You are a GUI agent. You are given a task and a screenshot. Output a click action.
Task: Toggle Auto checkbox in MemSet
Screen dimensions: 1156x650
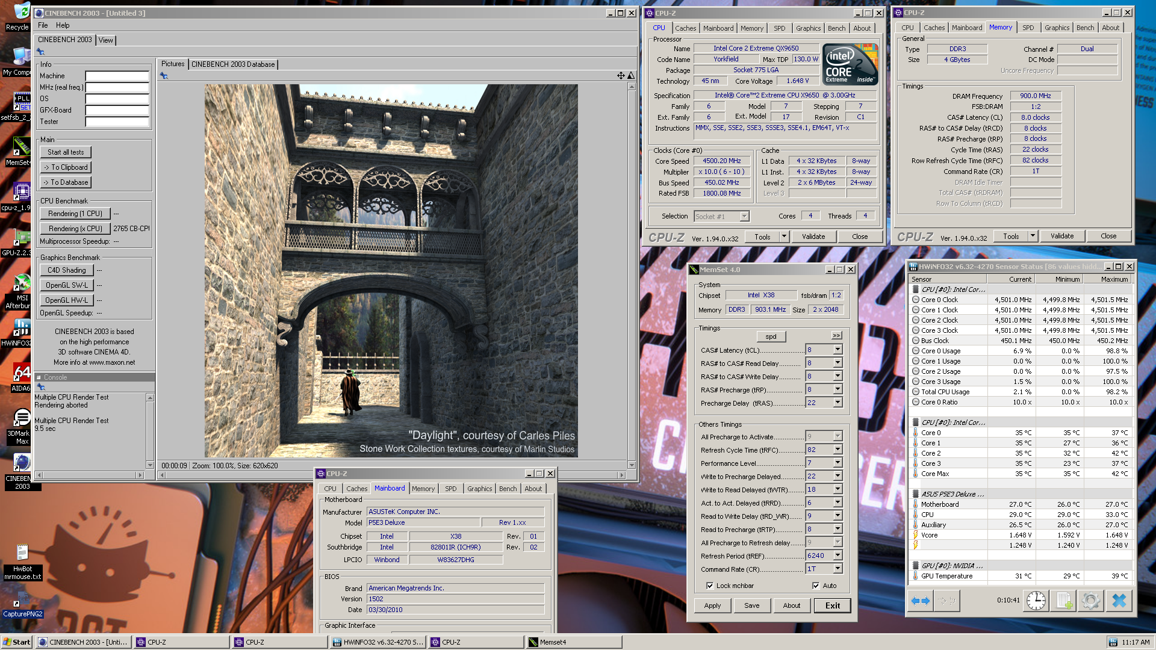816,586
